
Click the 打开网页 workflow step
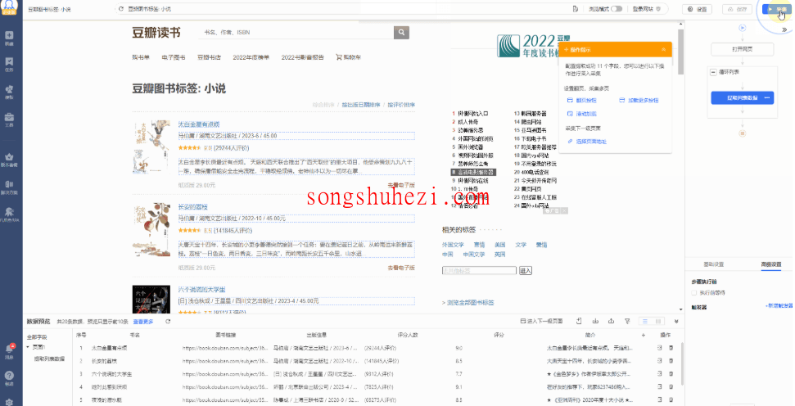(743, 49)
